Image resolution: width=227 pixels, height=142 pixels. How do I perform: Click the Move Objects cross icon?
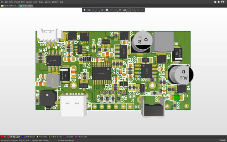coord(93,10)
